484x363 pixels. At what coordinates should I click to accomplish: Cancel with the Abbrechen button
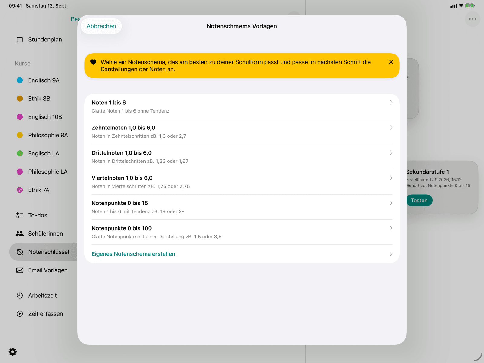point(101,26)
